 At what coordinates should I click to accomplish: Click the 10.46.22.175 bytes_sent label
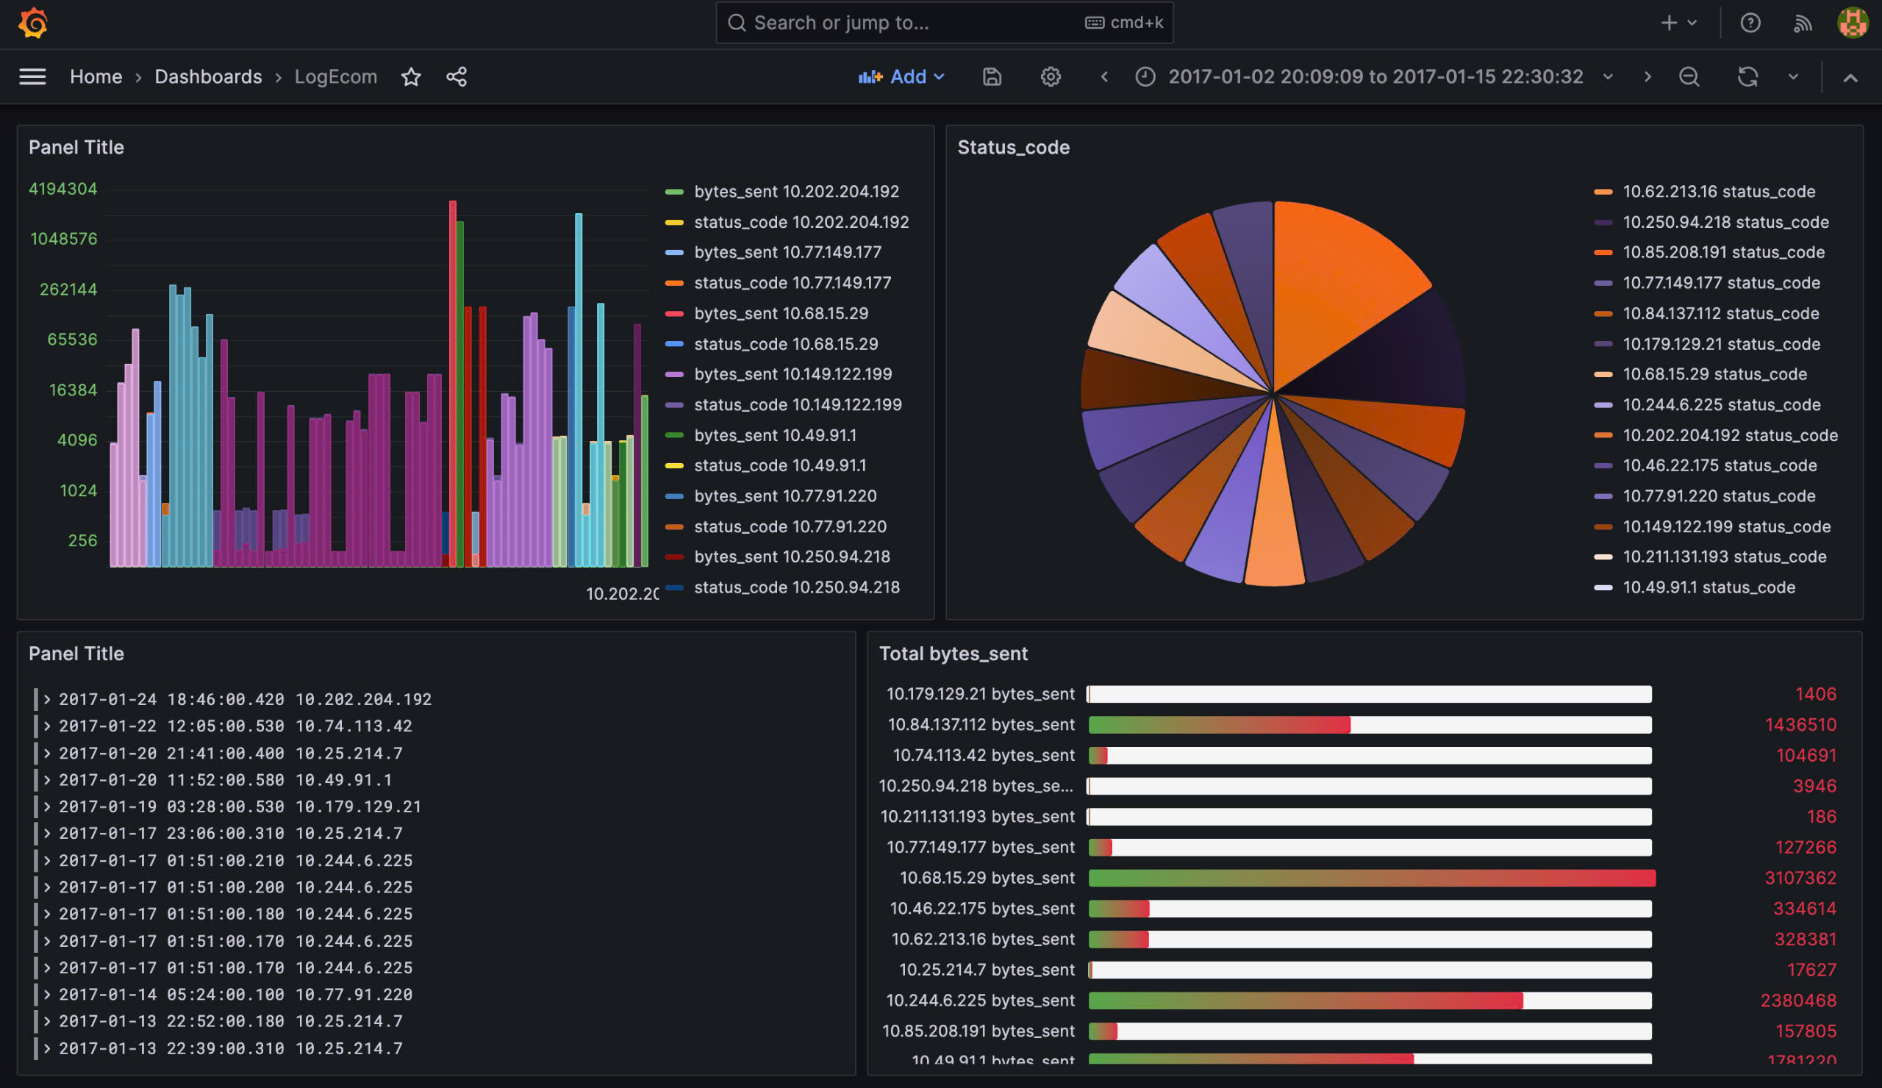tap(982, 908)
